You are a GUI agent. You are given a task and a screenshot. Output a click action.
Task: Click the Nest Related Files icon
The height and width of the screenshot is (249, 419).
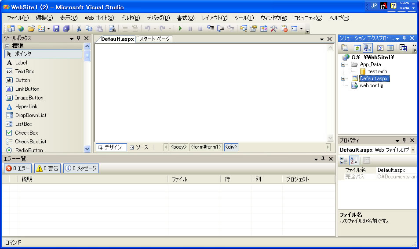pyautogui.click(x=368, y=48)
